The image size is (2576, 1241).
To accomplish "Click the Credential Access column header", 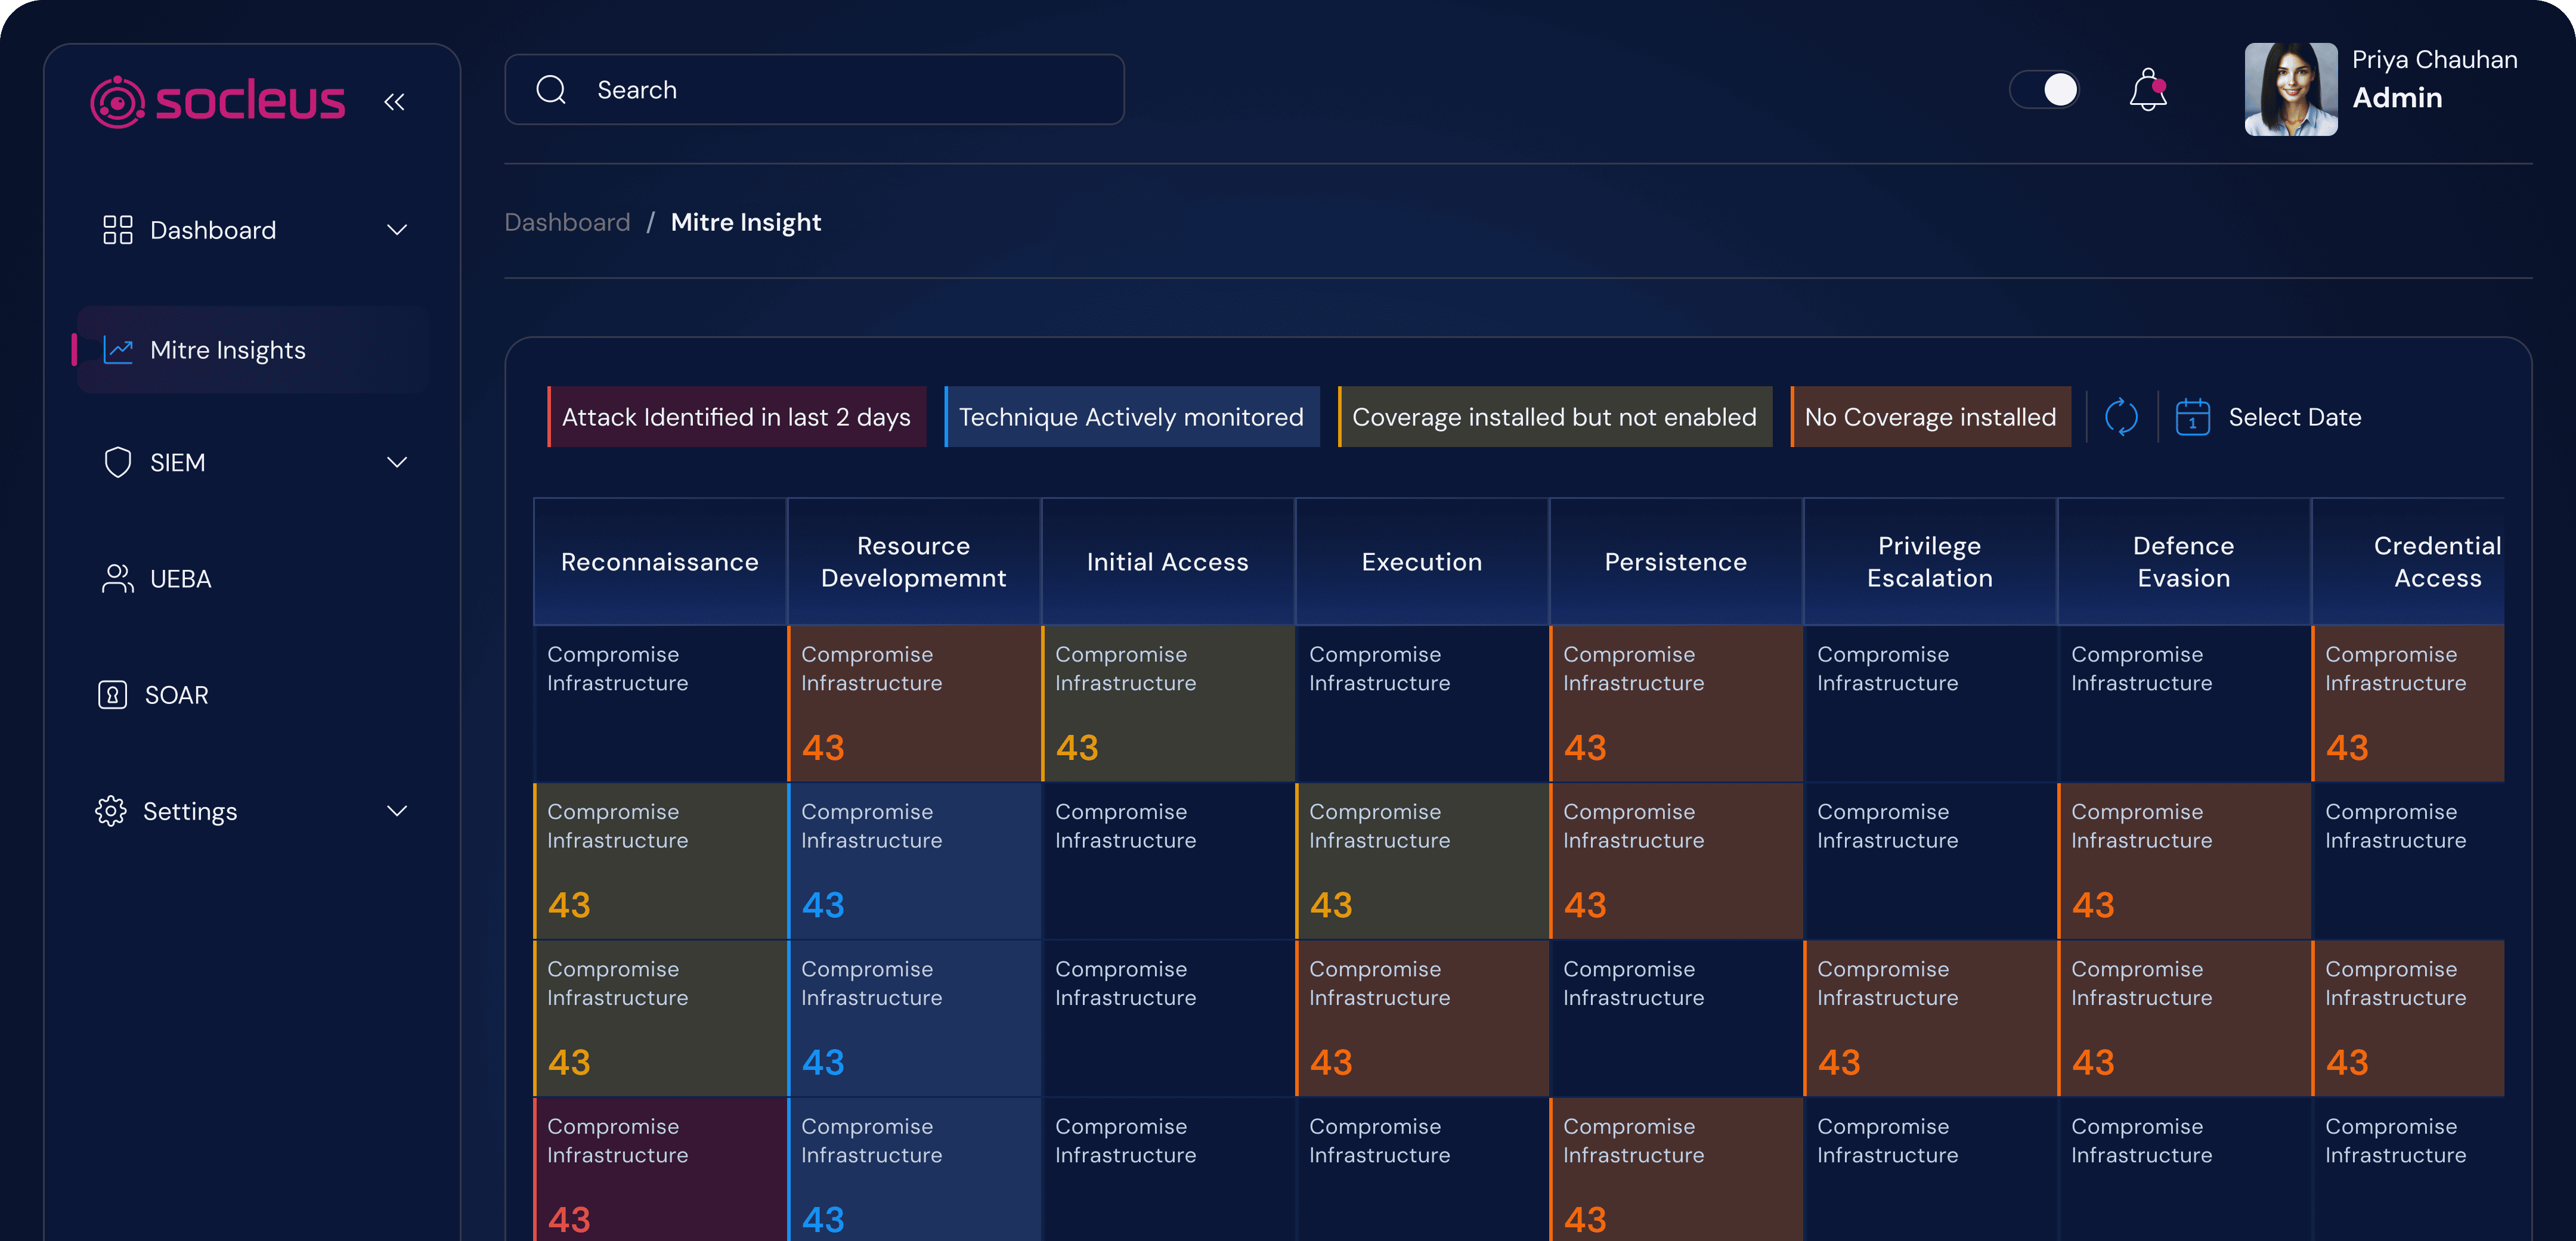I will click(x=2409, y=562).
